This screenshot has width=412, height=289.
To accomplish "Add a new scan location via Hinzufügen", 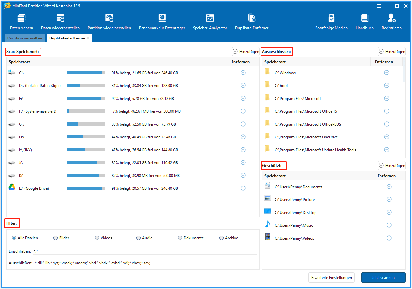I will coord(245,51).
